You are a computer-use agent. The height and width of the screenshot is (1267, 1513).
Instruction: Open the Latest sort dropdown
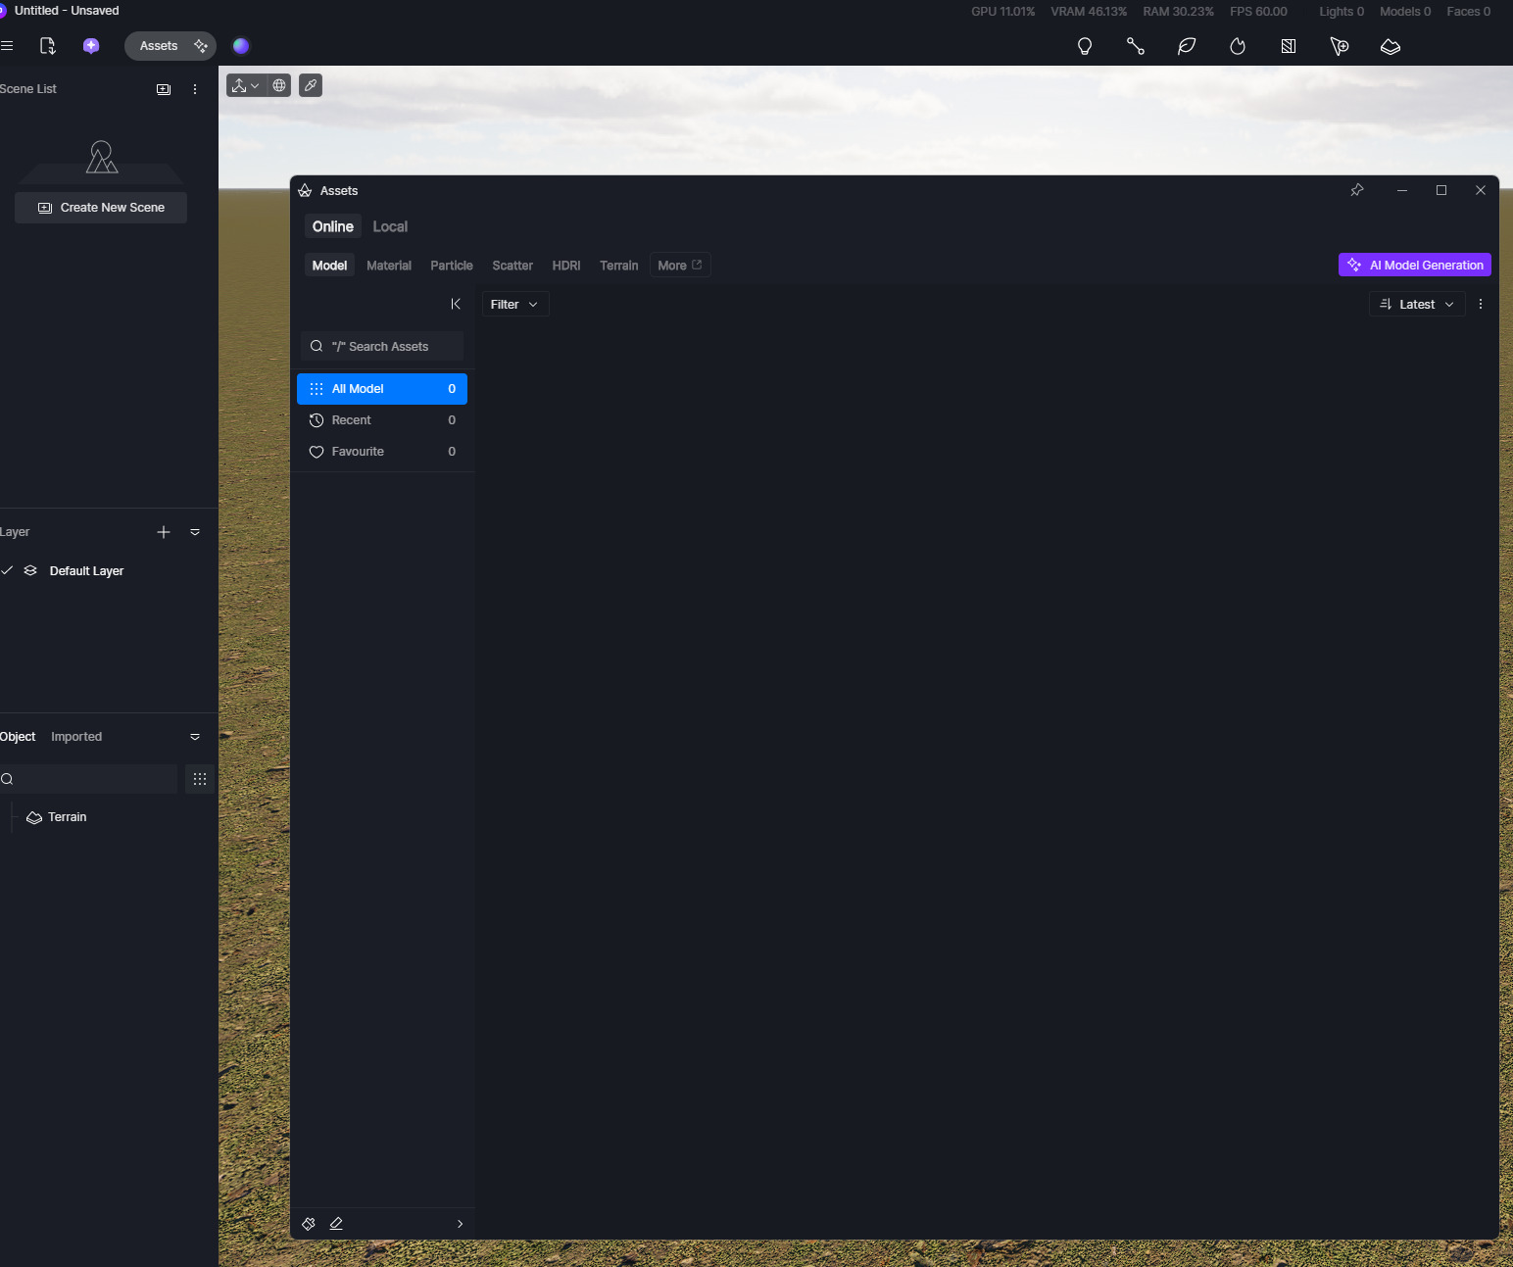(x=1417, y=305)
